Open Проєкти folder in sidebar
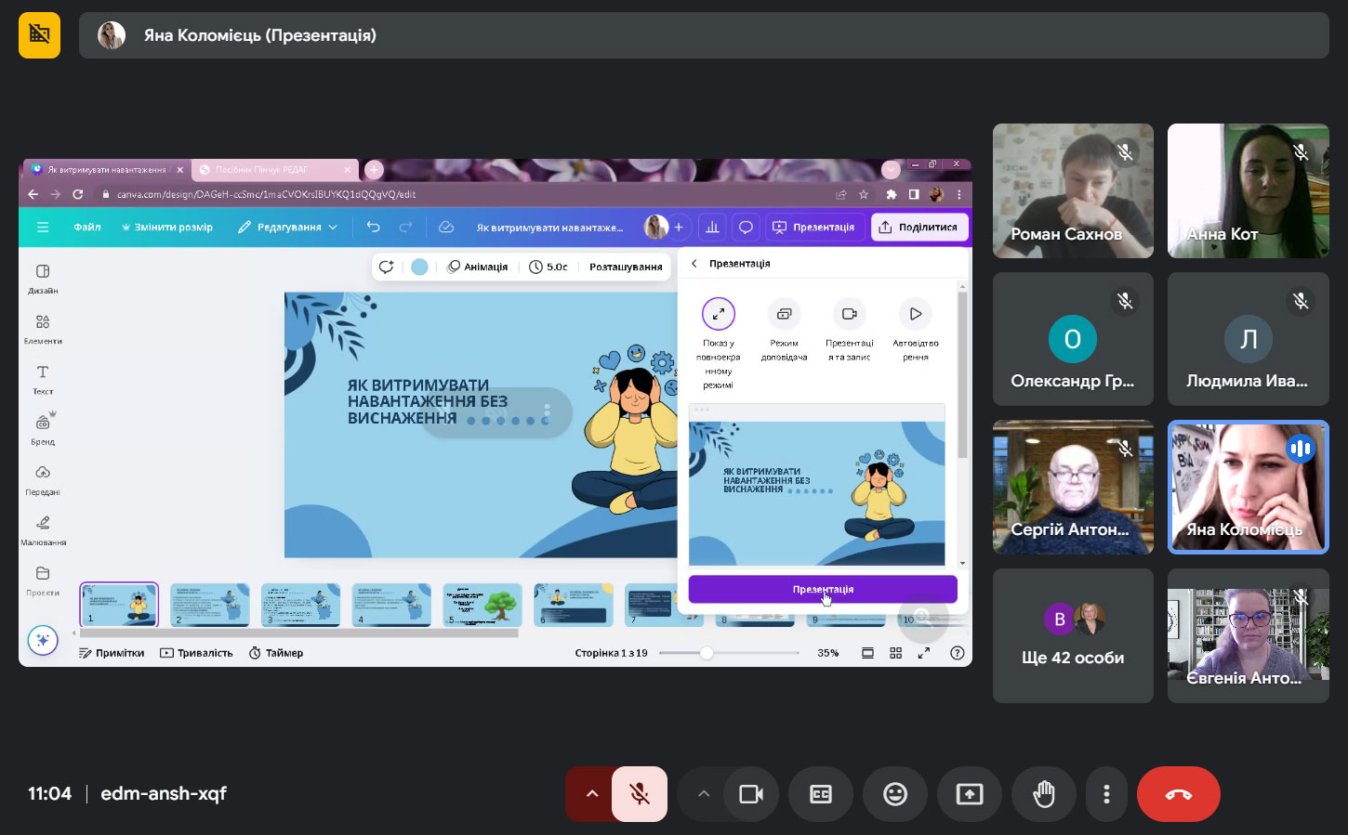The width and height of the screenshot is (1348, 835). tap(43, 580)
